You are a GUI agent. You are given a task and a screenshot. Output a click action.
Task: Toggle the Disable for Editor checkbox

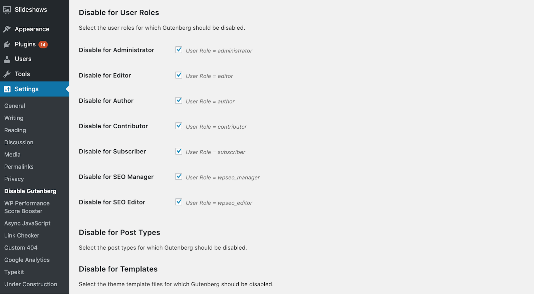pyautogui.click(x=179, y=76)
